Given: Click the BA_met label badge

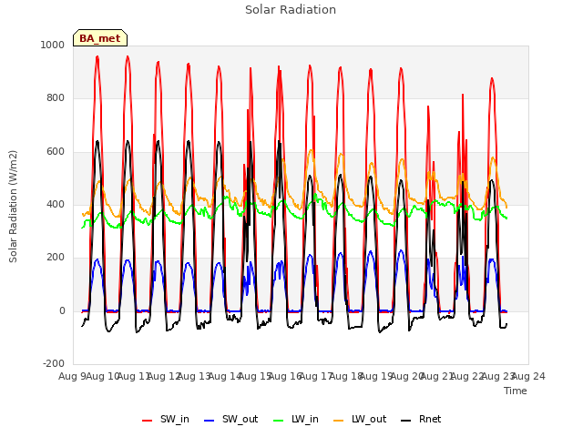Looking at the screenshot, I should (100, 38).
